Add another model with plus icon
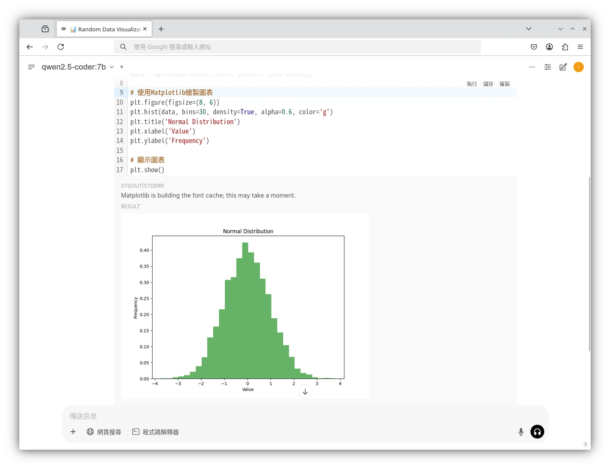610x469 pixels. click(122, 67)
